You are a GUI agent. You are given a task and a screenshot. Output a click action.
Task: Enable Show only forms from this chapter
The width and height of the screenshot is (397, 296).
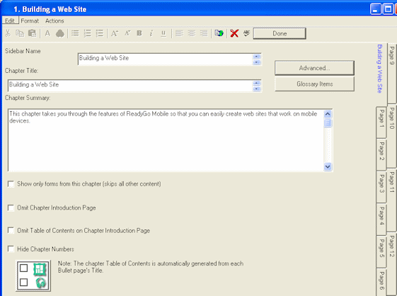tap(11, 184)
